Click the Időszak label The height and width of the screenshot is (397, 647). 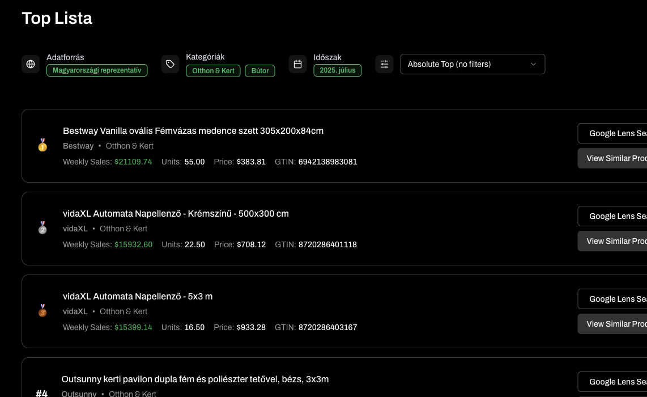[x=327, y=57]
